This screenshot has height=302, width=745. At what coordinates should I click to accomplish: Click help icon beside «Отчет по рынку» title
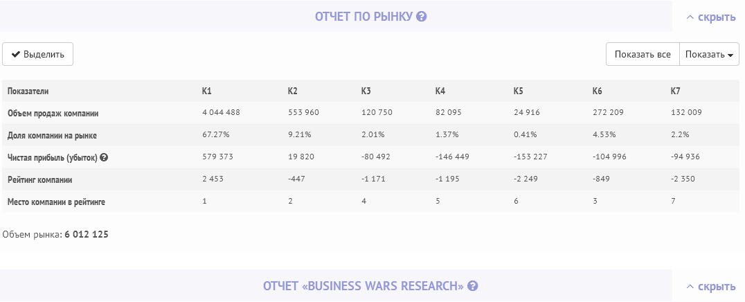tap(421, 17)
